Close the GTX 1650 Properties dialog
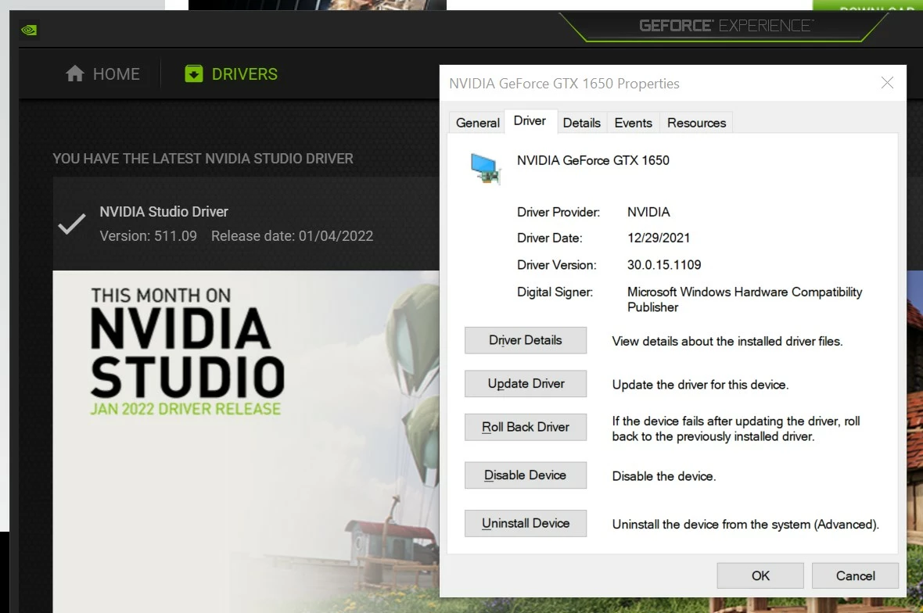Viewport: 923px width, 613px height. click(887, 83)
